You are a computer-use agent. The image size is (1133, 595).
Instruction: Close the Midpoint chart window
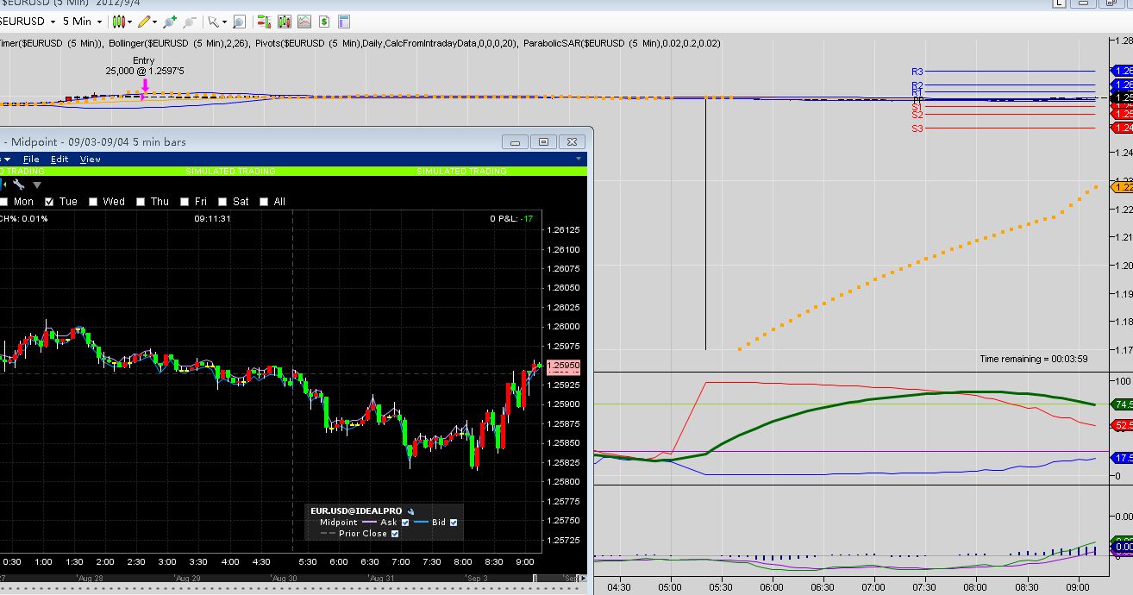point(572,141)
